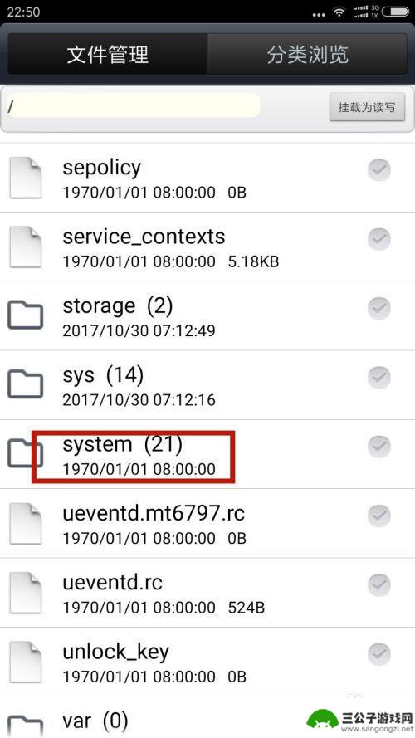Tap the unlock_key file icon
The width and height of the screenshot is (415, 738).
pyautogui.click(x=26, y=662)
